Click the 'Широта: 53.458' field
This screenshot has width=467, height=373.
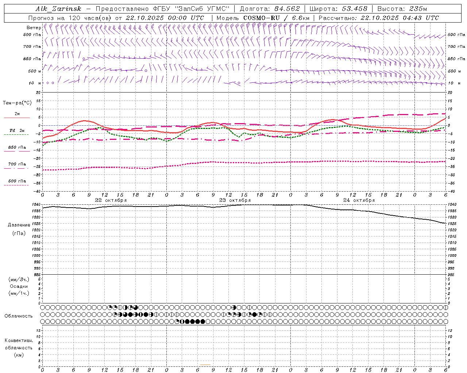coord(338,9)
